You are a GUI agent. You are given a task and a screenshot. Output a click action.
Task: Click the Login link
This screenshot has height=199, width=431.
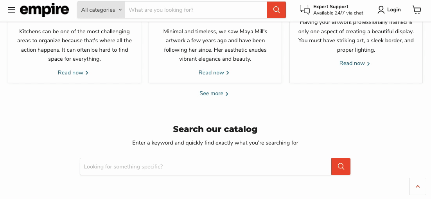[394, 10]
